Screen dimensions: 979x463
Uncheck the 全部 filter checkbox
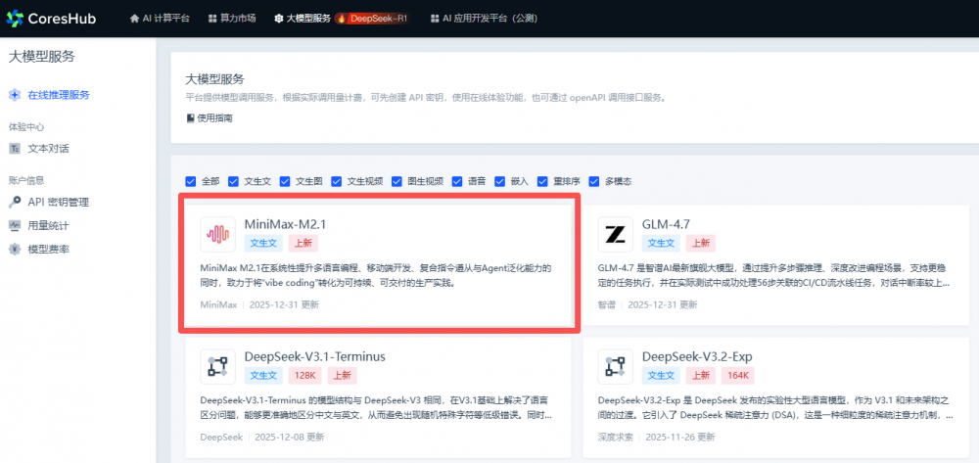(191, 181)
